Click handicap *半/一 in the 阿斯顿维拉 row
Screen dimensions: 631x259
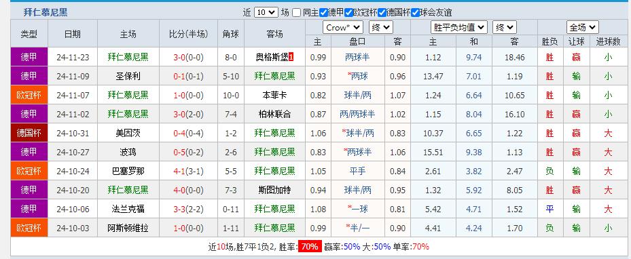click(357, 228)
